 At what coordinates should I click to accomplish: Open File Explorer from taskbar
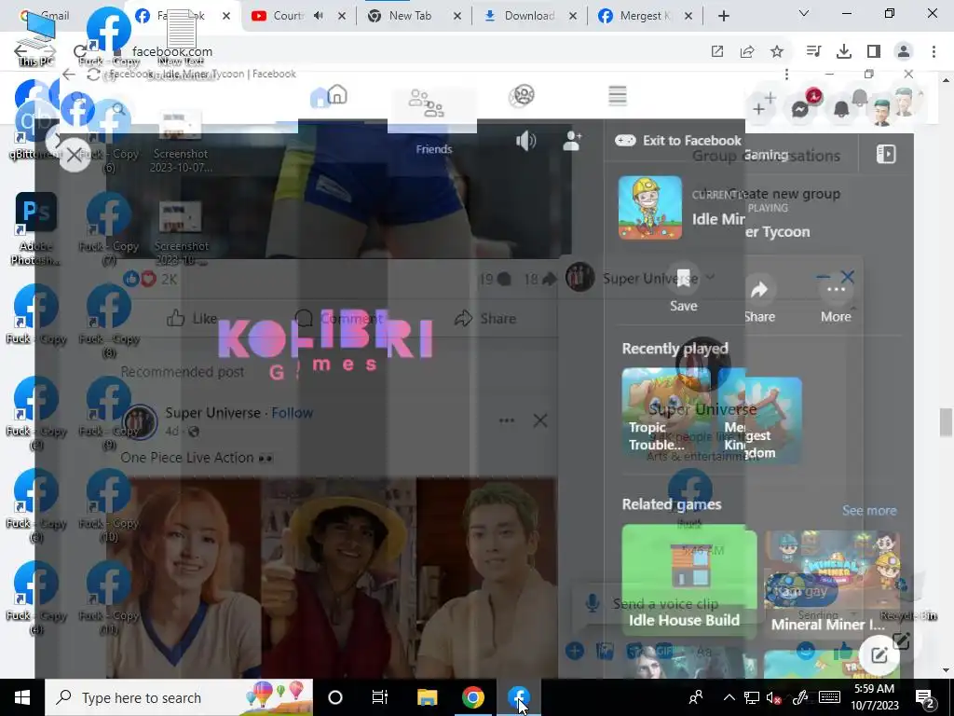tap(427, 697)
